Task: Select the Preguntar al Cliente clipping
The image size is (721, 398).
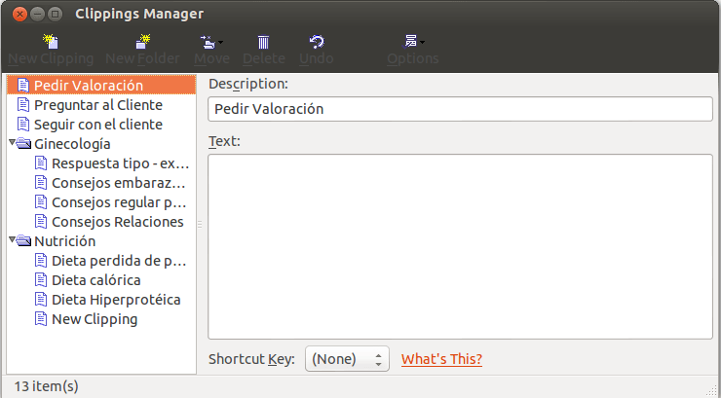Action: point(97,105)
